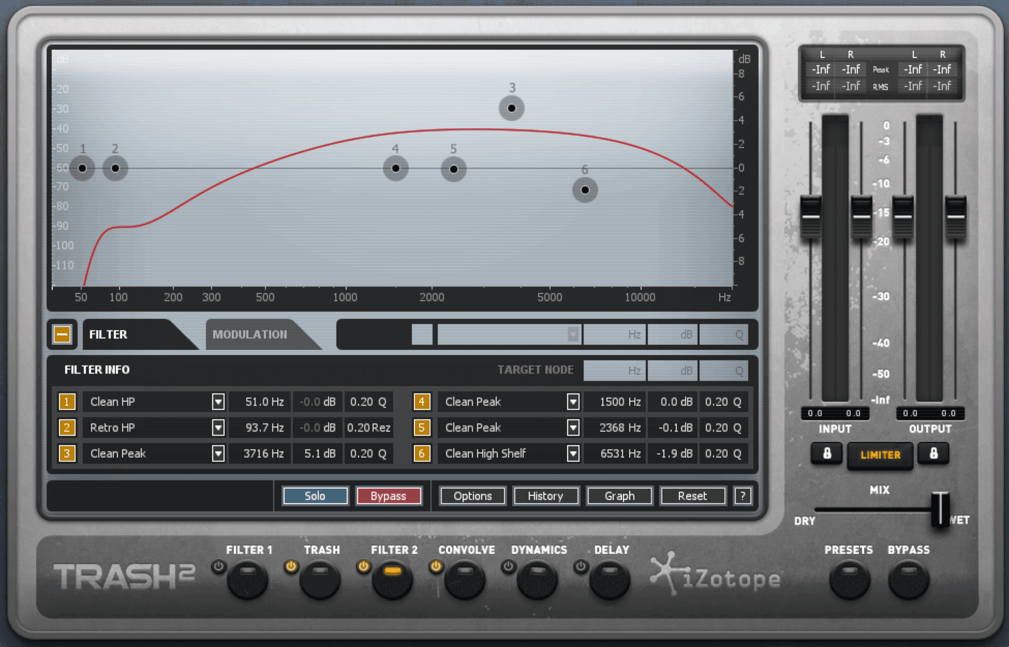Toggle filter band 5 number box

(x=422, y=428)
